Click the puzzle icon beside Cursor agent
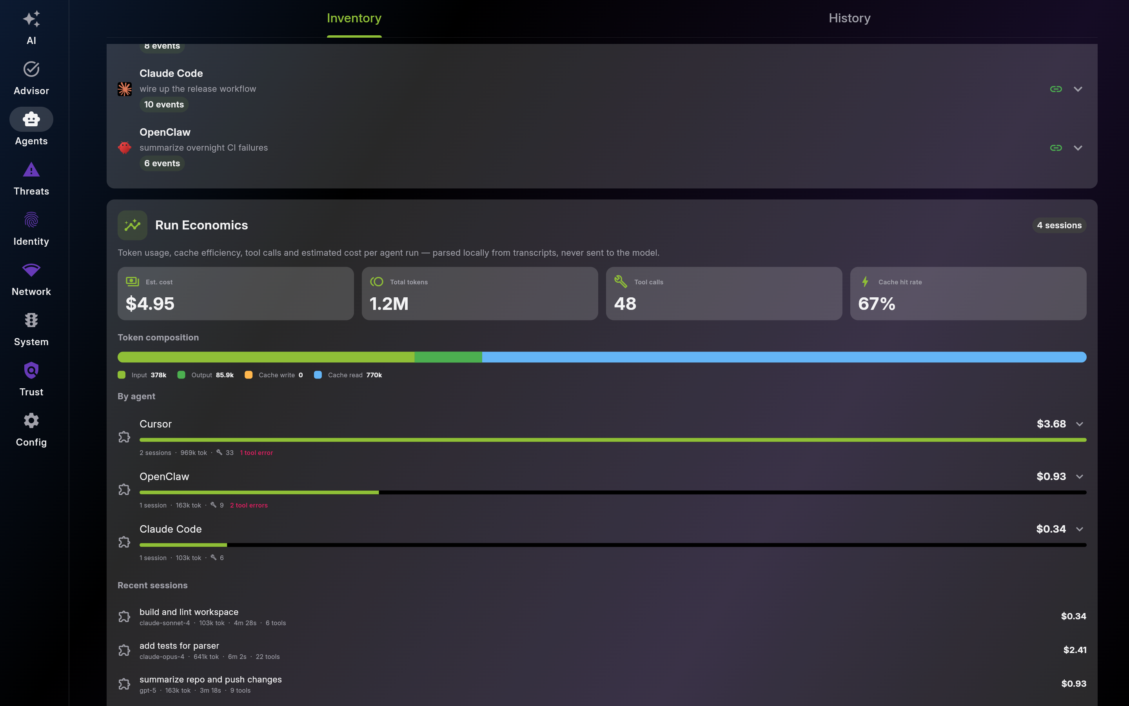 click(124, 437)
